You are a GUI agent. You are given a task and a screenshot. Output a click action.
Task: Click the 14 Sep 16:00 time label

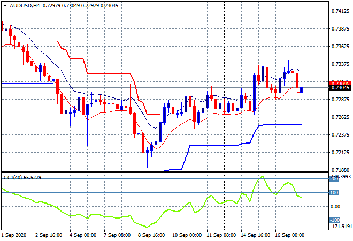[255, 235]
